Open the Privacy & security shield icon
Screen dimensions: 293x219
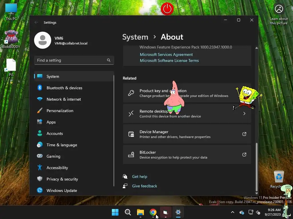(39, 179)
